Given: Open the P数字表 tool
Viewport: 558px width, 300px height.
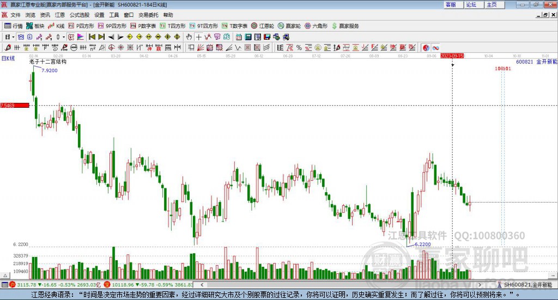Looking at the screenshot, I should pyautogui.click(x=143, y=26).
